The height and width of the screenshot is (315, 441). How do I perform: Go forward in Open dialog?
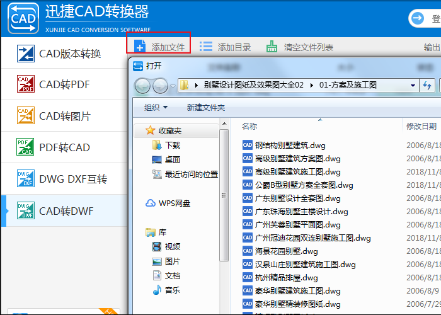click(160, 86)
